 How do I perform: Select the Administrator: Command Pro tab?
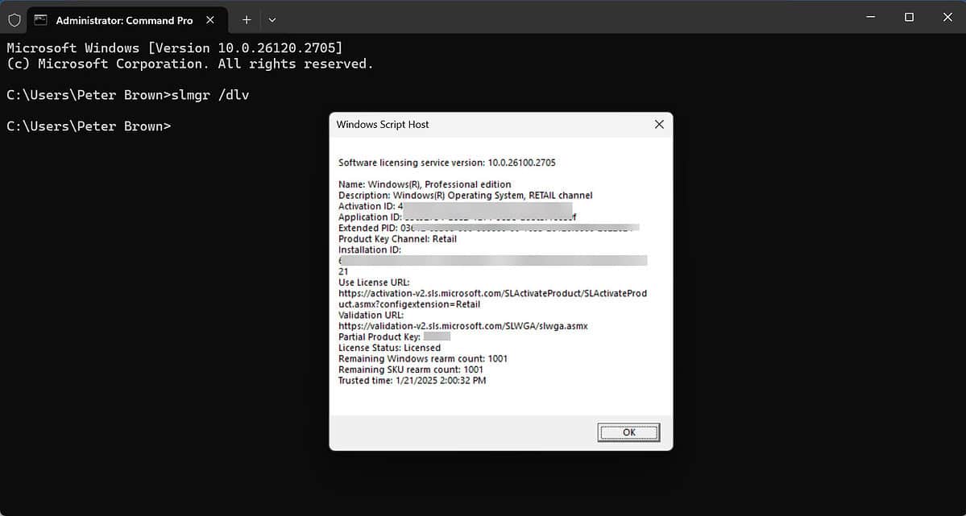[x=121, y=19]
